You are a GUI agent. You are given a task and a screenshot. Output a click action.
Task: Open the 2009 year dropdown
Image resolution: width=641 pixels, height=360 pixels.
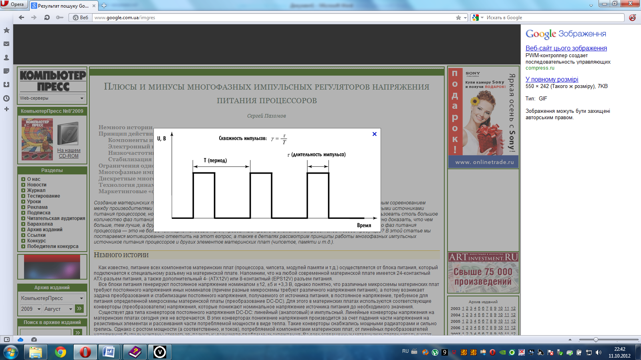click(x=31, y=309)
